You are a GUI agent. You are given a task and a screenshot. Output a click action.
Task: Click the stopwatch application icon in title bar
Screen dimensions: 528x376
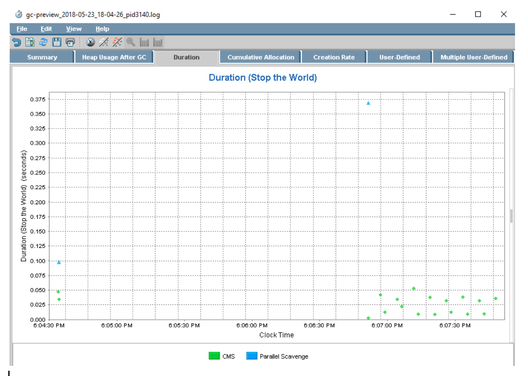tap(19, 15)
